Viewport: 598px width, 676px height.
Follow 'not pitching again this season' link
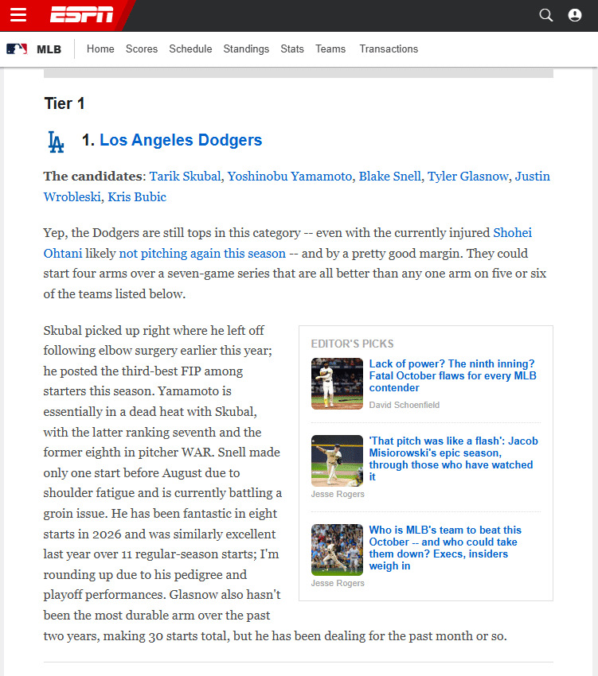pyautogui.click(x=202, y=254)
